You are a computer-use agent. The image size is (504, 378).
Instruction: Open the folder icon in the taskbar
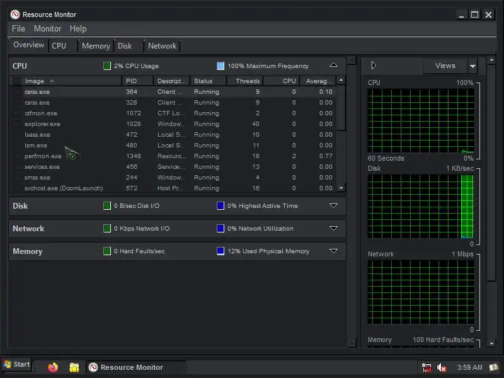[x=74, y=367]
